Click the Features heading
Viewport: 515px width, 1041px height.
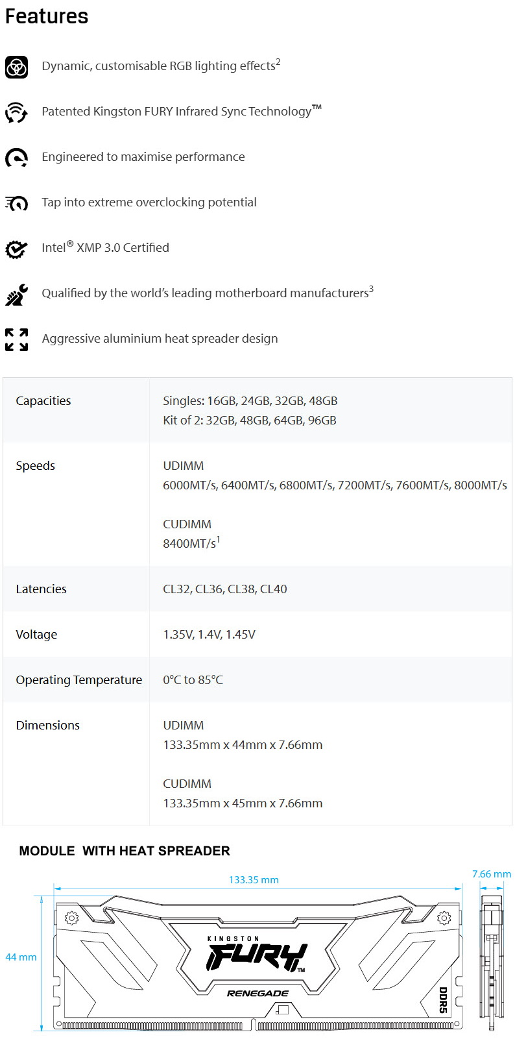[47, 16]
